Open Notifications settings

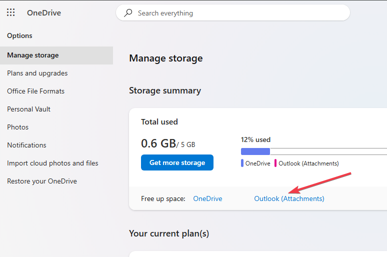click(x=26, y=145)
